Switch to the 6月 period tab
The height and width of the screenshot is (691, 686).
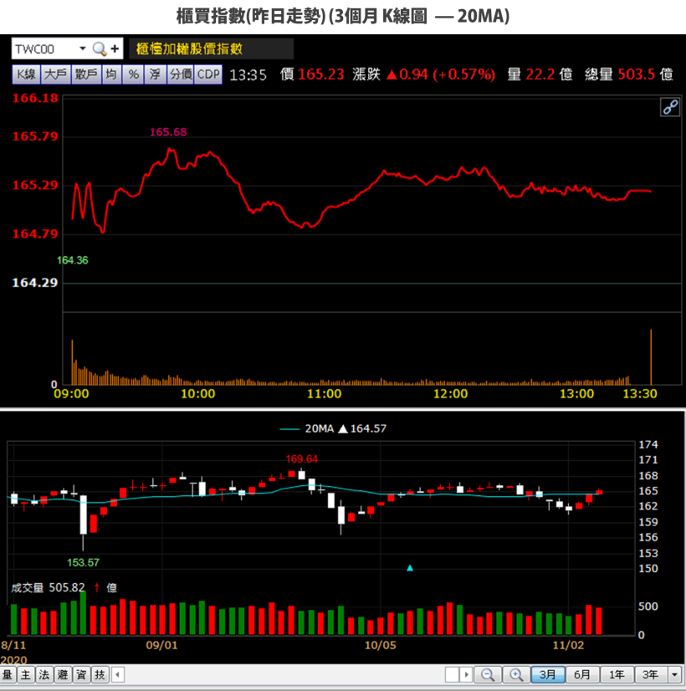click(582, 675)
